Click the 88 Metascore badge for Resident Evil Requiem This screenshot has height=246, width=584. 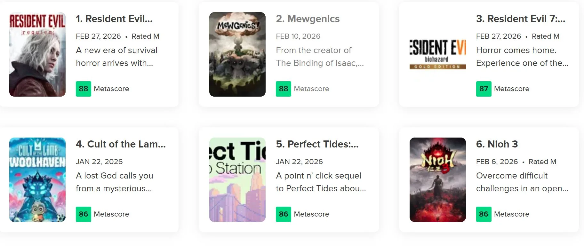click(84, 89)
